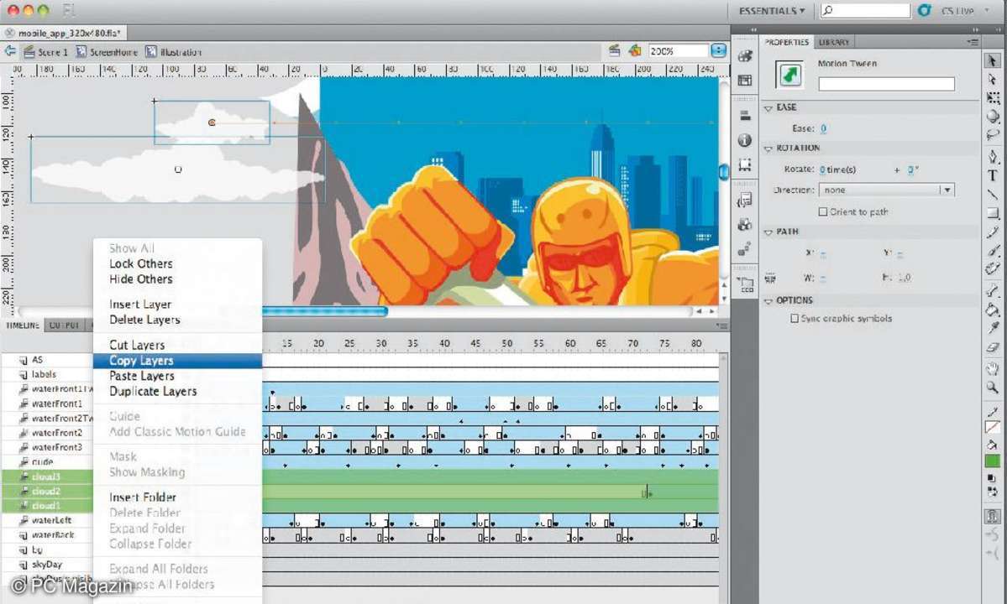Image resolution: width=1007 pixels, height=604 pixels.
Task: Click the Edit Scene icon
Action: pos(615,50)
